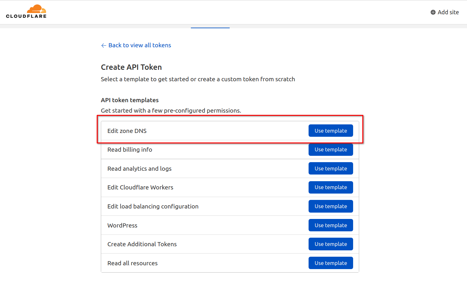Click the 'API token templates' section heading
The height and width of the screenshot is (284, 467).
click(x=129, y=100)
